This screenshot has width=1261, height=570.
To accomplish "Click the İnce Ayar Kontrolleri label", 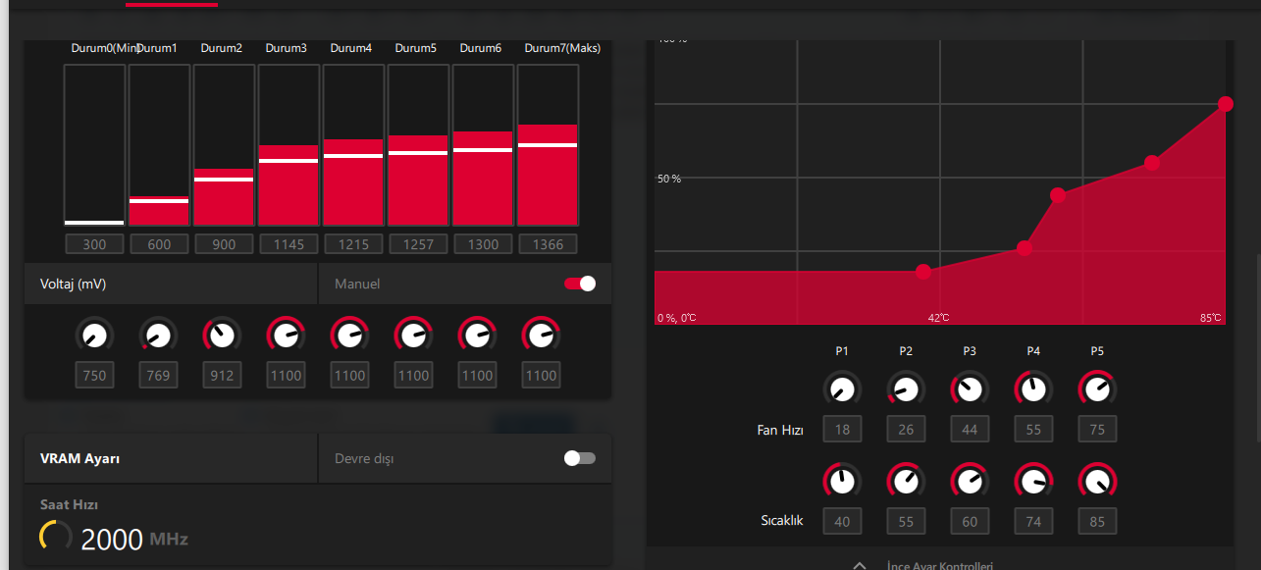I will (x=939, y=566).
